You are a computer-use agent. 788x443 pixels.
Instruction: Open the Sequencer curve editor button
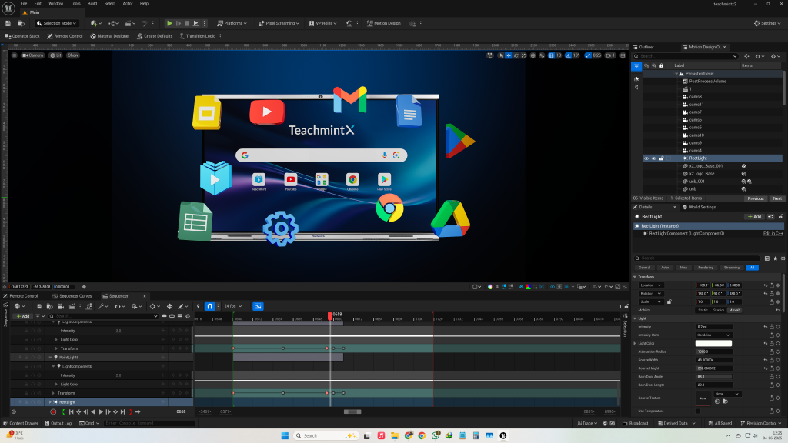258,306
